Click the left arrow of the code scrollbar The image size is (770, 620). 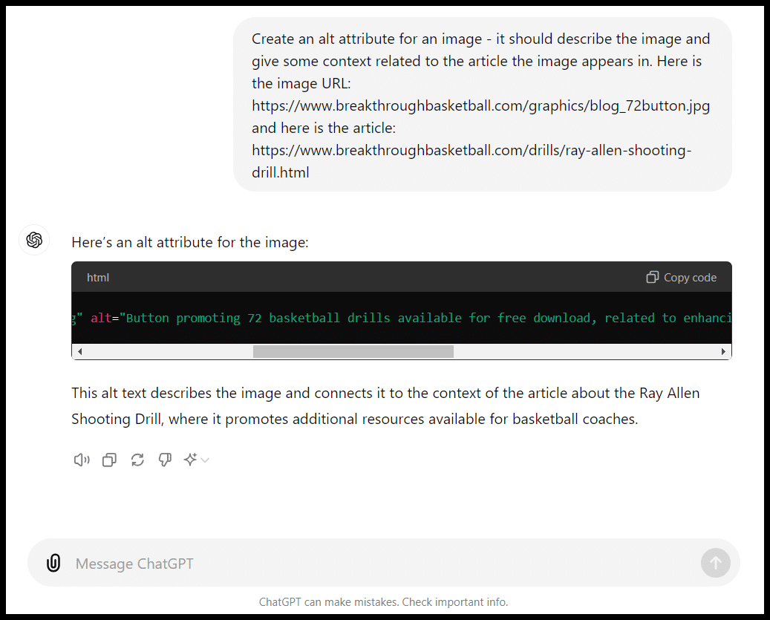point(79,351)
